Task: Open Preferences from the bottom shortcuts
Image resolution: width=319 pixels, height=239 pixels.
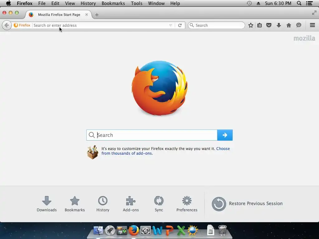Action: click(187, 204)
